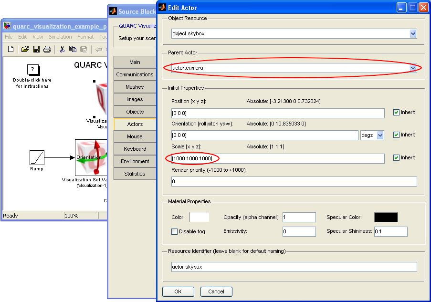This screenshot has width=431, height=302.
Task: Toggle Inherit checkbox for Position
Action: coord(396,113)
